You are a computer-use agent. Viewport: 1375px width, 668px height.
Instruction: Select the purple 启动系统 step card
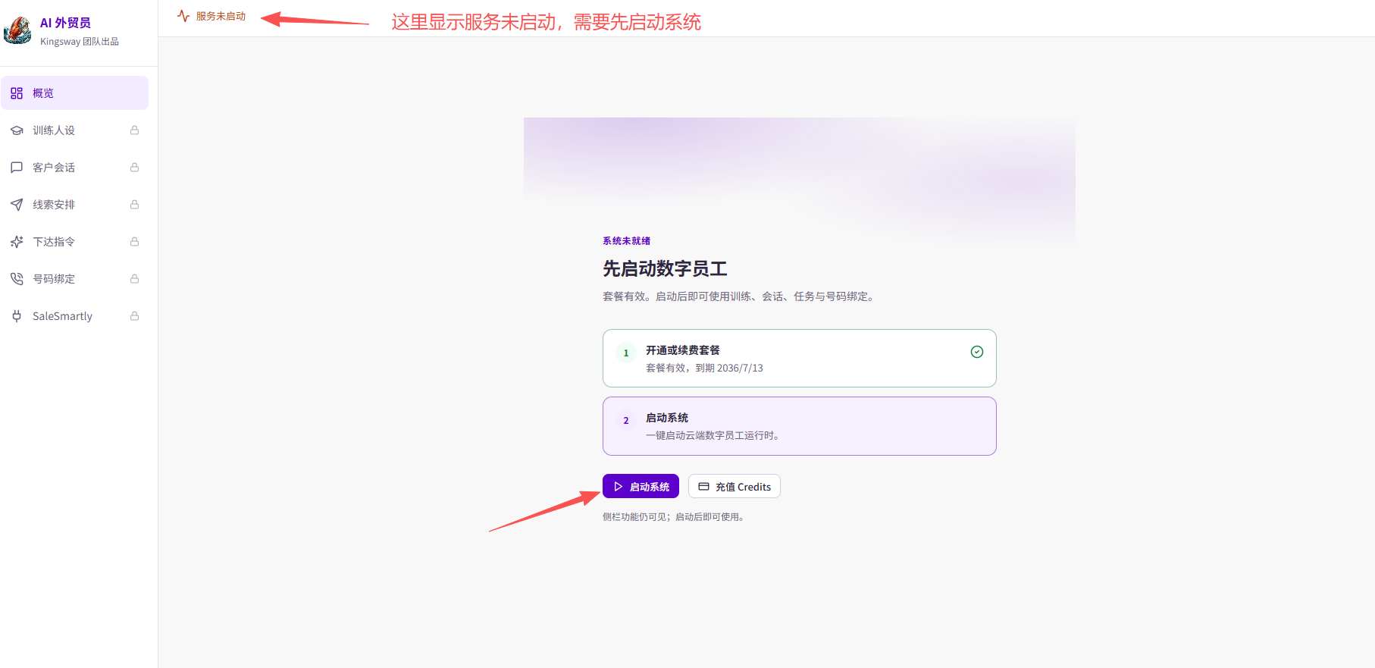[800, 426]
